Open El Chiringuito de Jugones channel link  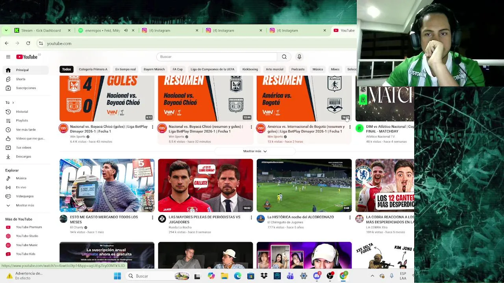pyautogui.click(x=285, y=222)
